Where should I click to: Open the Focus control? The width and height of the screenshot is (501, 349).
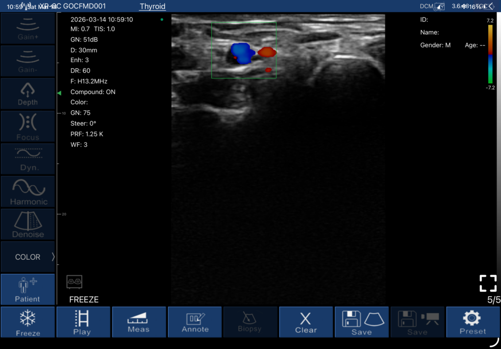pos(28,126)
